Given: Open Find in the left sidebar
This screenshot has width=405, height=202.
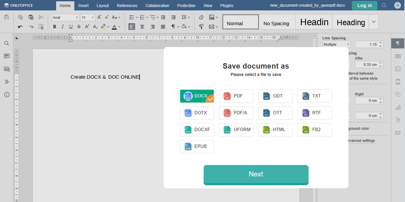Looking at the screenshot, I should tap(7, 43).
